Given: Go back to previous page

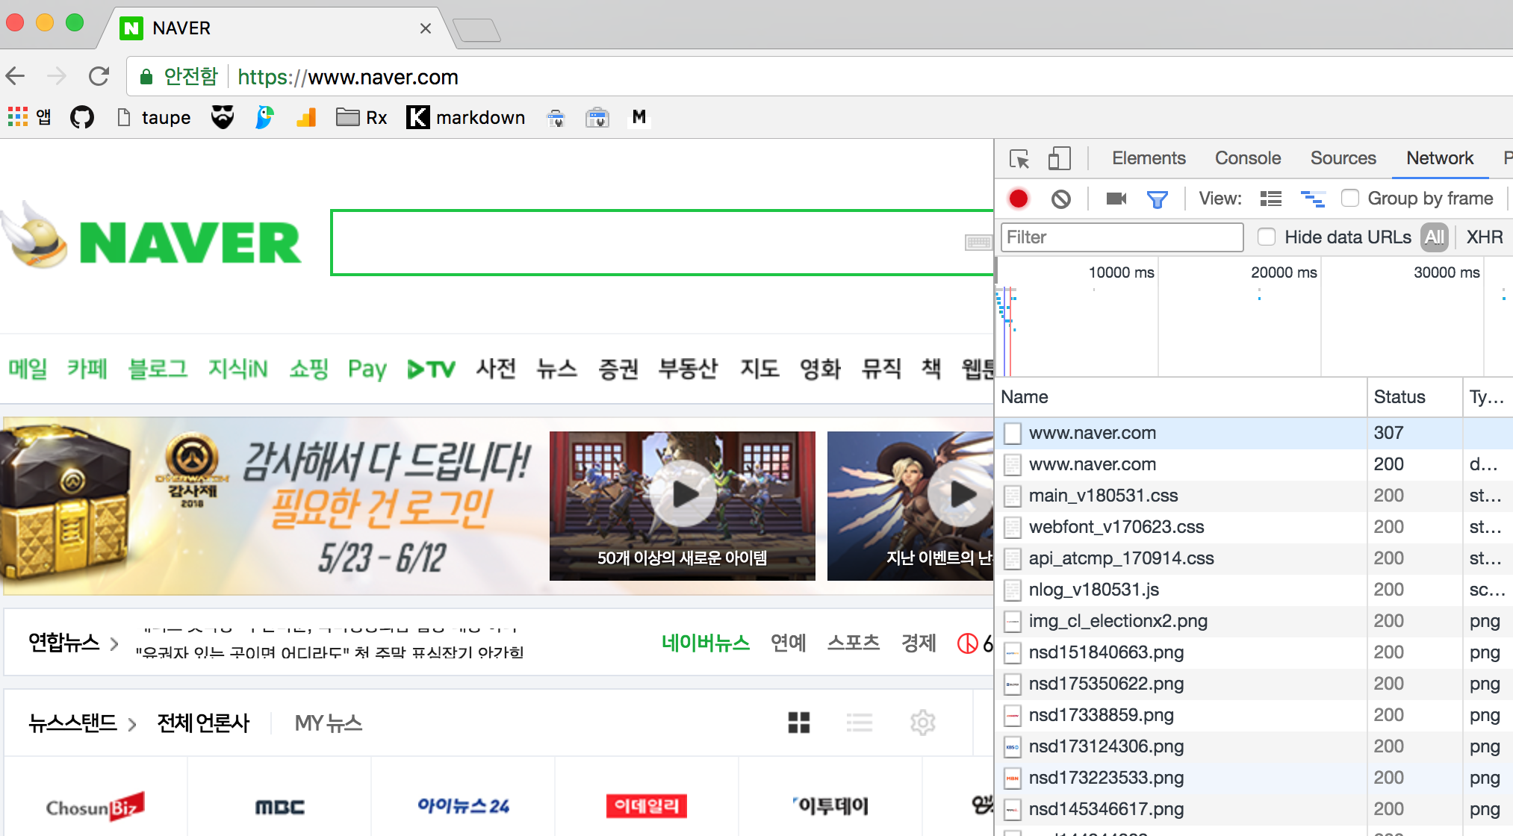Looking at the screenshot, I should point(16,76).
